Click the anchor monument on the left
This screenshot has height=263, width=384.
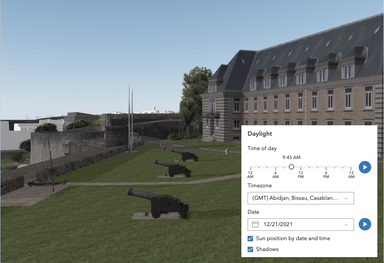click(x=50, y=172)
